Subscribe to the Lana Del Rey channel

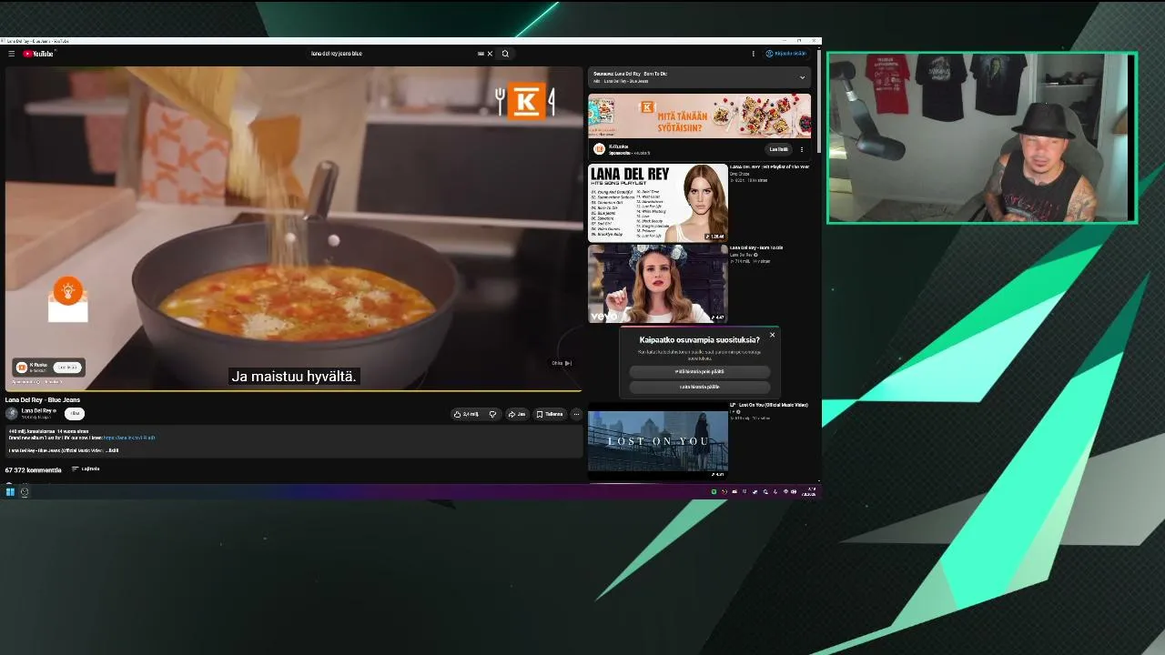tap(75, 414)
